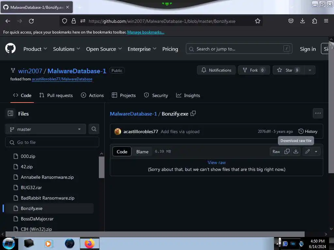Open the master branch selector dropdown
This screenshot has width=334, height=250.
[x=46, y=129]
